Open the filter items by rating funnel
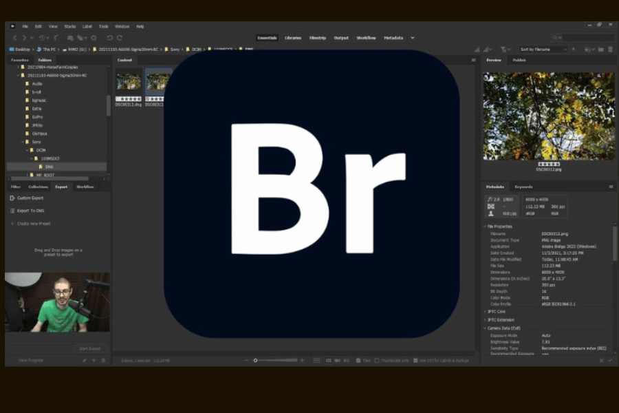619x413 pixels. click(x=504, y=50)
